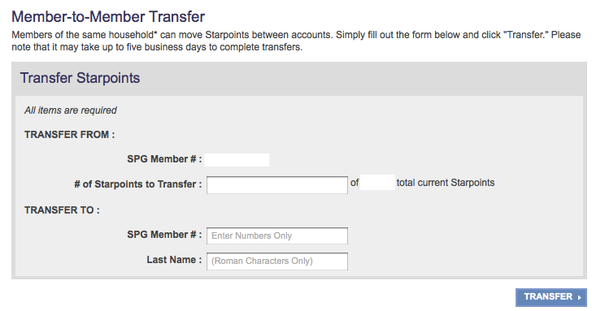Image resolution: width=592 pixels, height=311 pixels.
Task: Click the Transfer To SPG Member # field
Action: tap(277, 235)
